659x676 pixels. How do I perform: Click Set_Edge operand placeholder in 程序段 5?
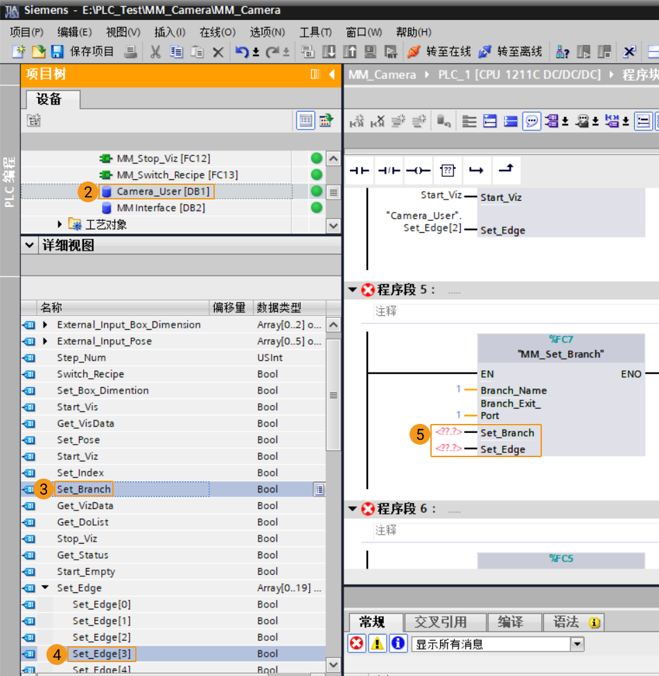[x=448, y=448]
